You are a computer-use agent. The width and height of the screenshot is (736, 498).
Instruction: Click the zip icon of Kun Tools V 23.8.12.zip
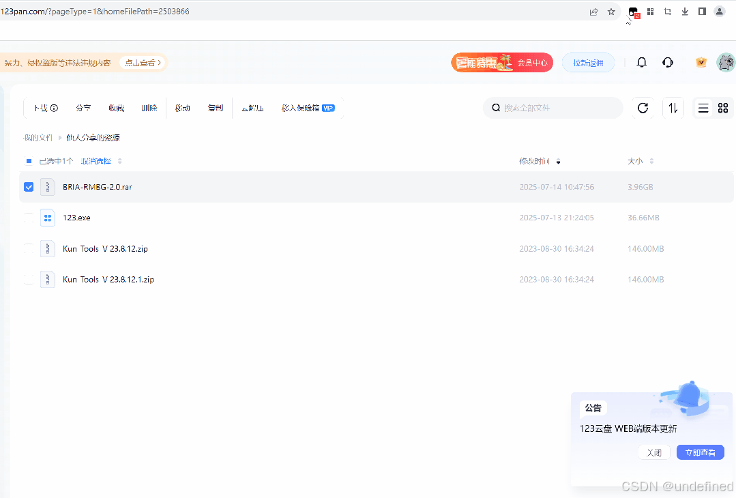tap(48, 249)
